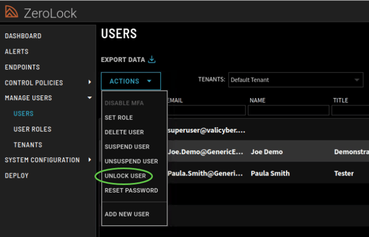
Task: Click the Title column header
Action: (340, 100)
